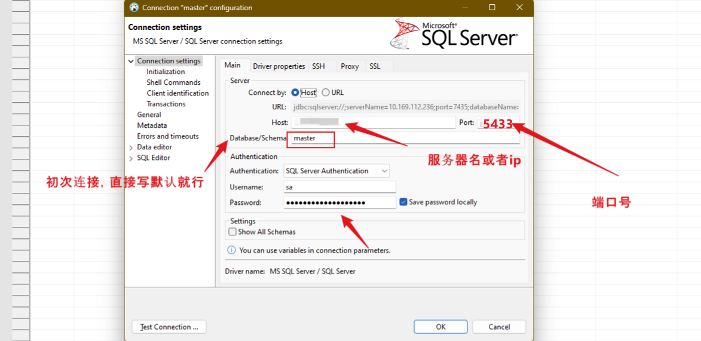Open the Proxy tab
This screenshot has width=701, height=341.
(350, 66)
